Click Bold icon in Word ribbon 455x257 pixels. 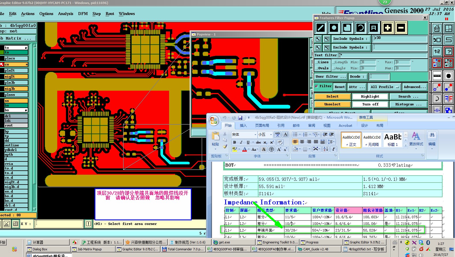pyautogui.click(x=234, y=142)
